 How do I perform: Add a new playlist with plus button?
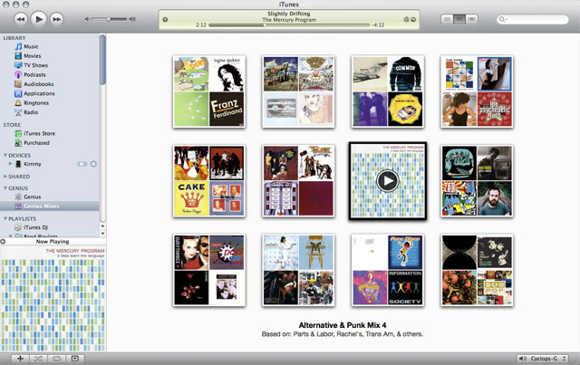[20, 359]
